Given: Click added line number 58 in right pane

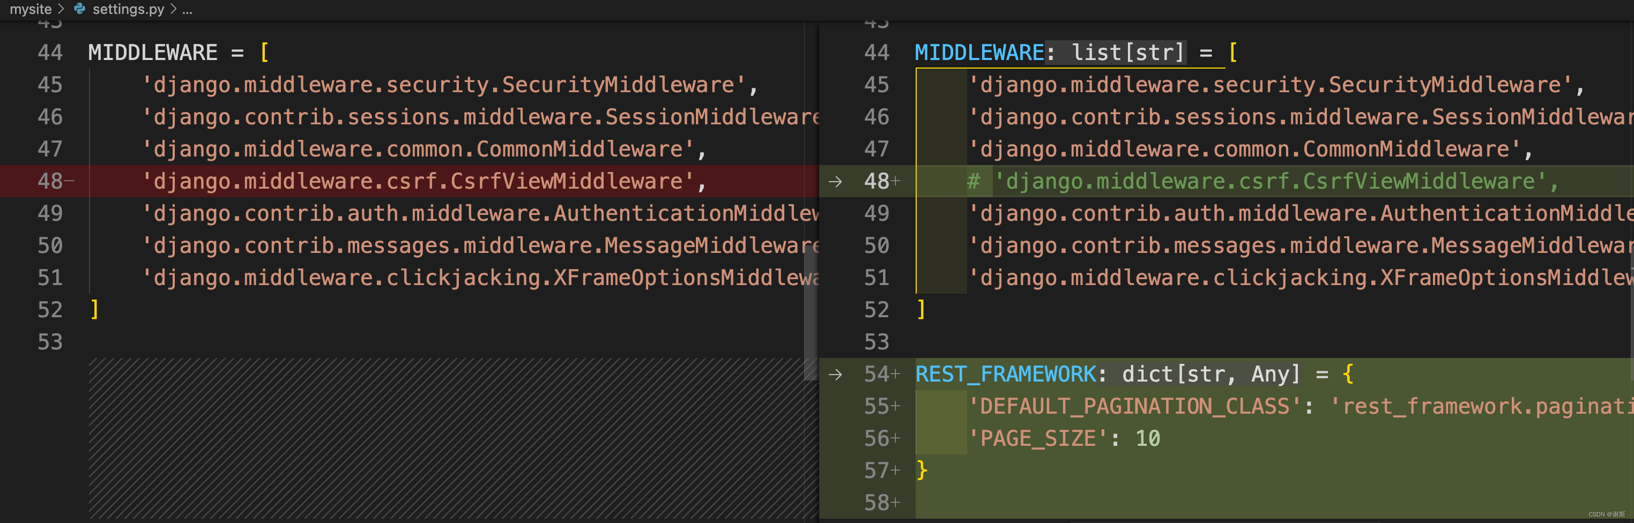Looking at the screenshot, I should pyautogui.click(x=877, y=503).
